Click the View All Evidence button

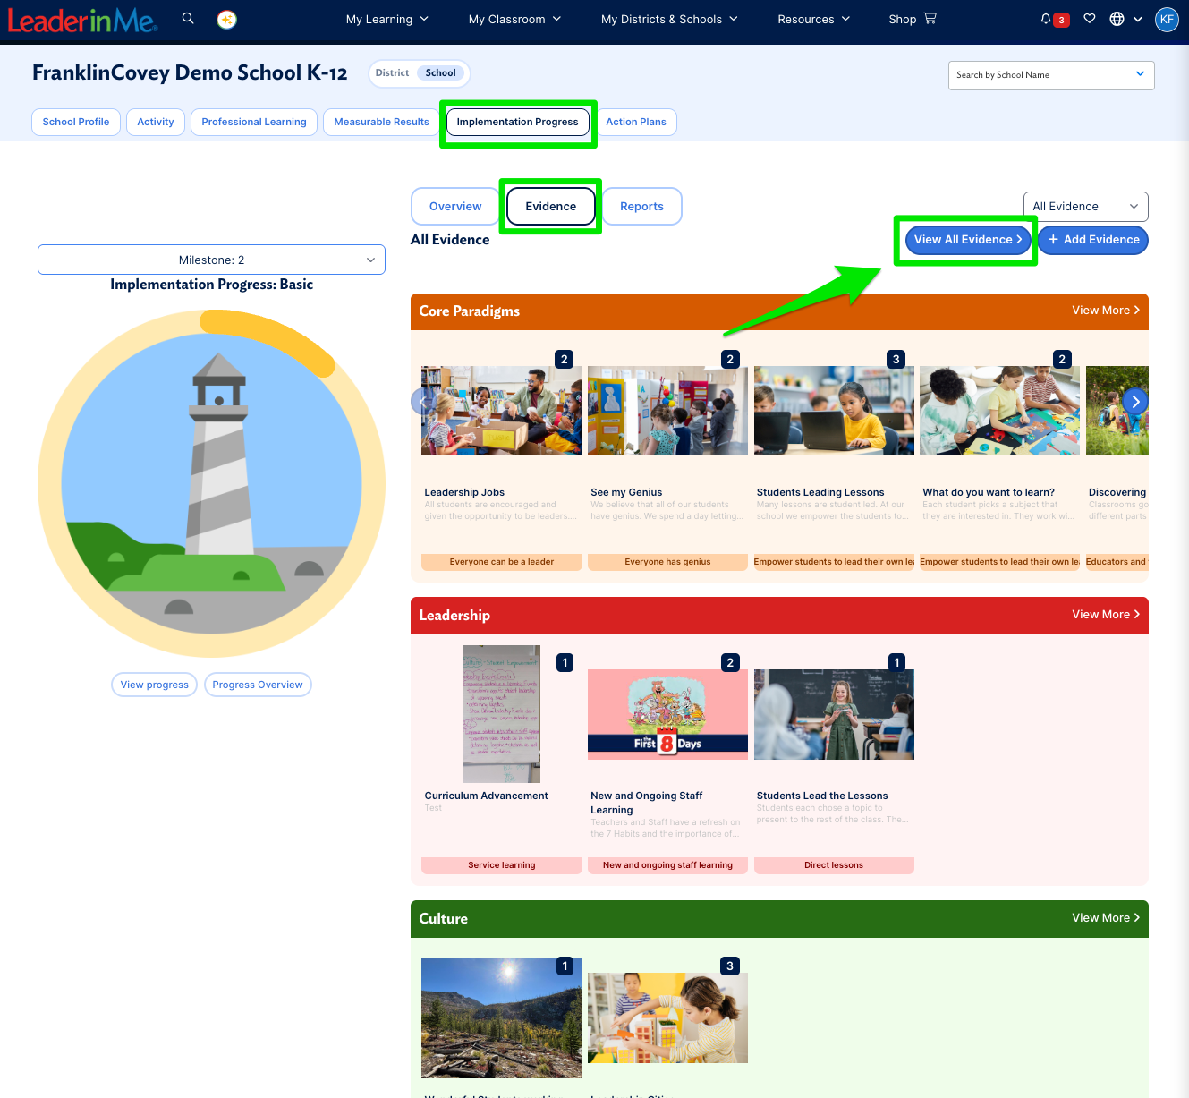(967, 240)
